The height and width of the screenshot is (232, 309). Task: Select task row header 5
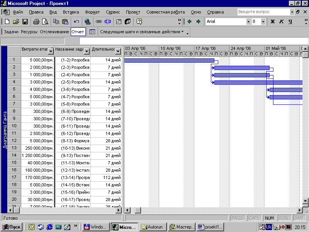[14, 89]
